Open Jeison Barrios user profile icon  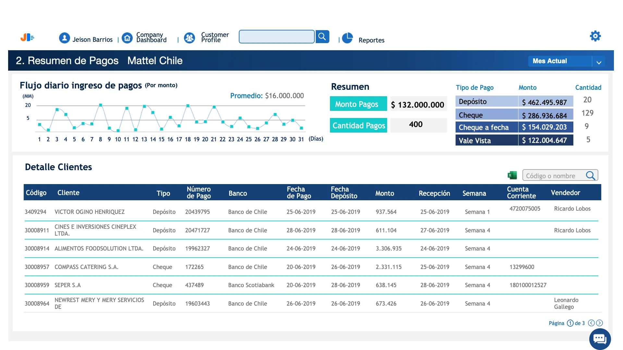tap(64, 38)
